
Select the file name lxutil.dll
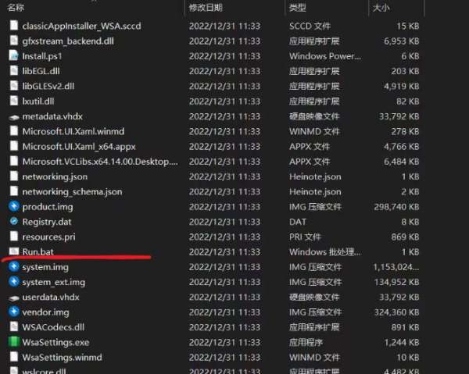pos(38,102)
